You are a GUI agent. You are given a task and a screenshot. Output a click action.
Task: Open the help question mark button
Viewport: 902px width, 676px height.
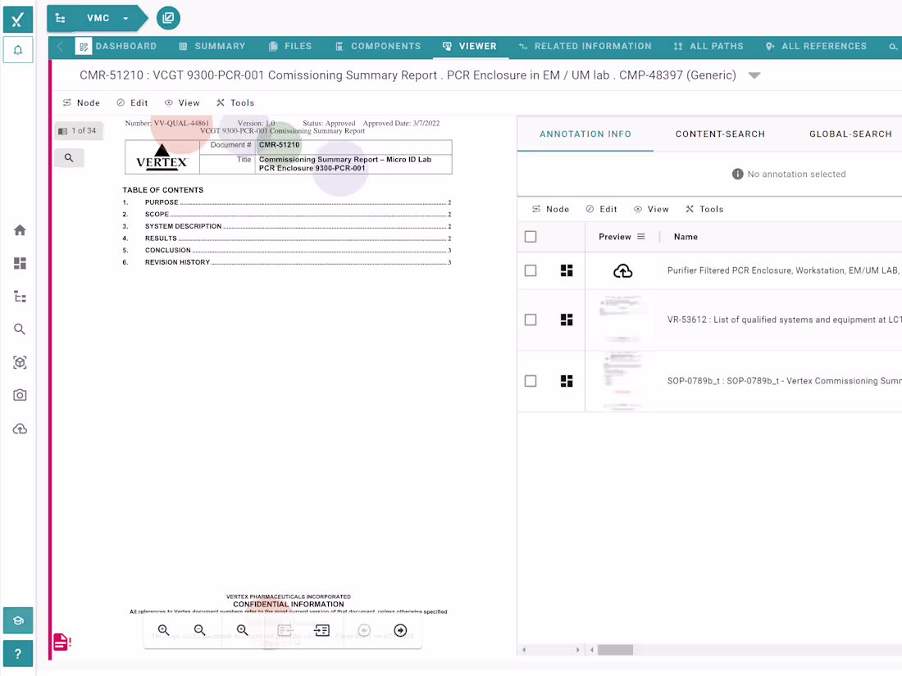[x=18, y=654]
